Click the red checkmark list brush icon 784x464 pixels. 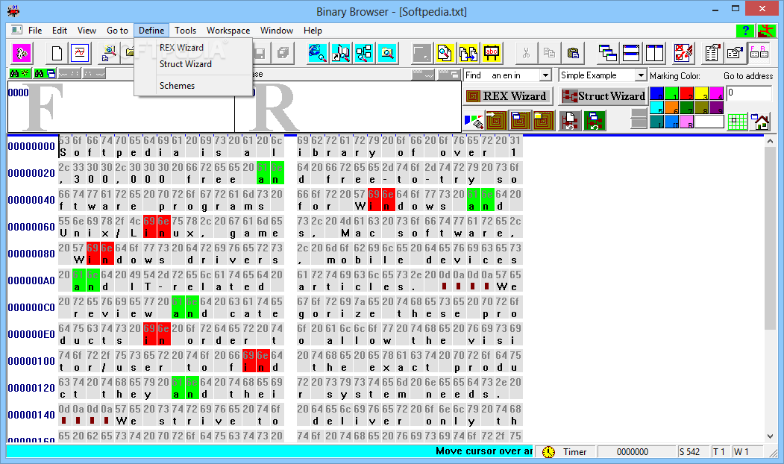(683, 52)
